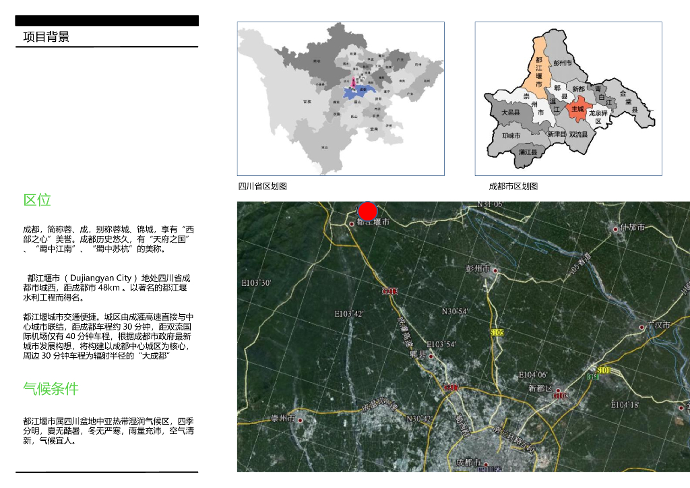This screenshot has width=690, height=488.
Task: Click the caption 四川省区划图
Action: 262,186
